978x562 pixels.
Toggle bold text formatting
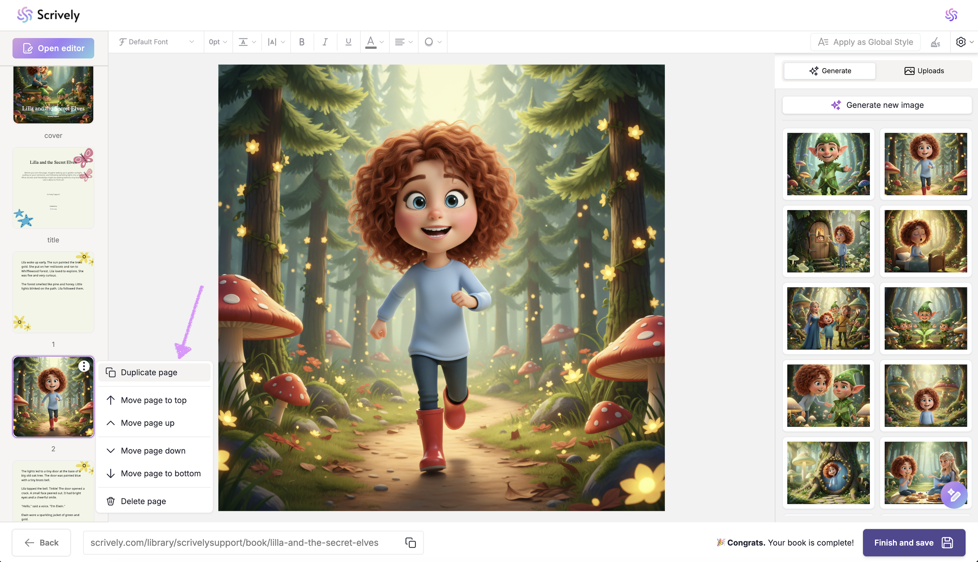pos(302,42)
